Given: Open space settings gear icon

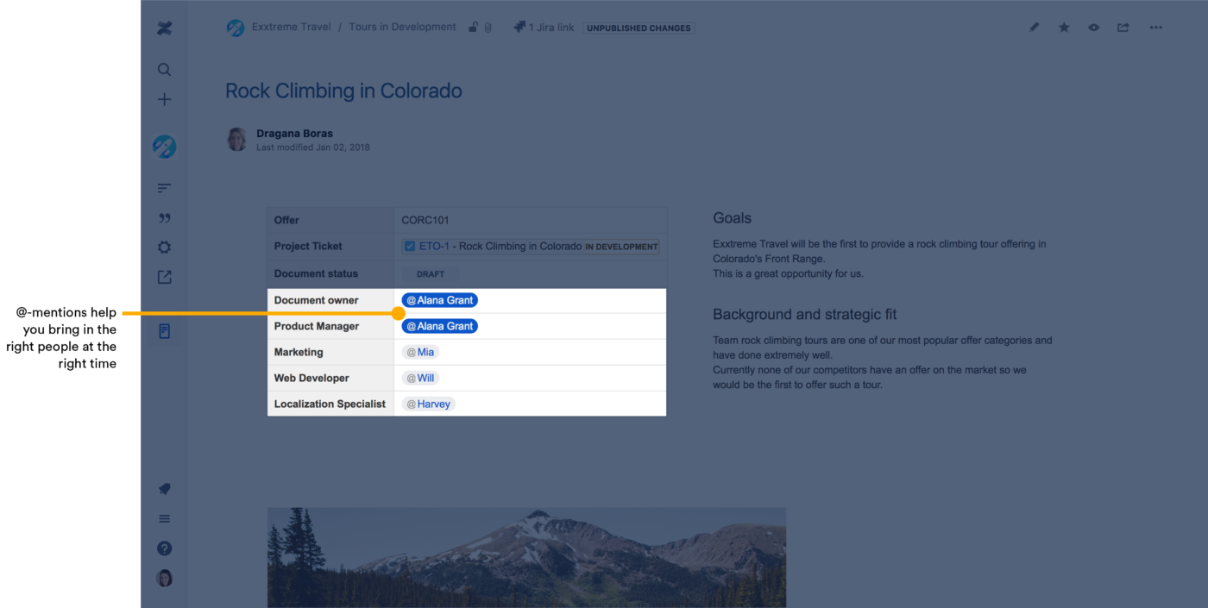Looking at the screenshot, I should point(164,248).
